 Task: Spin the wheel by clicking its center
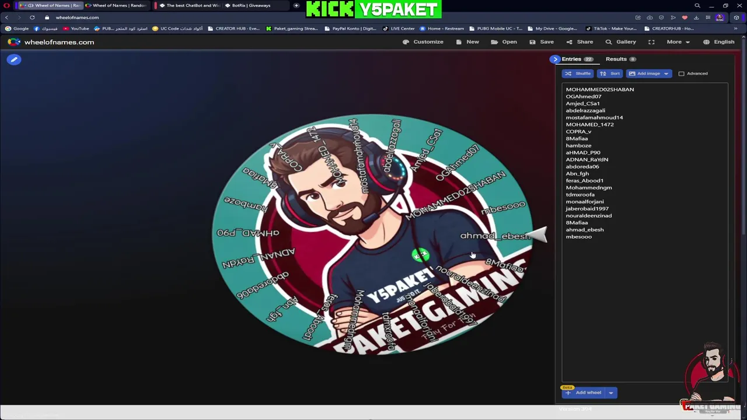coord(372,233)
